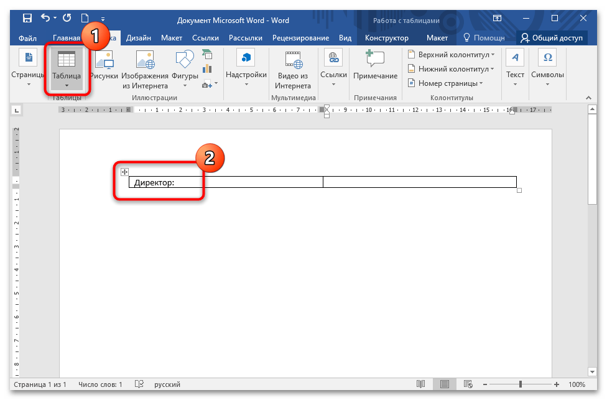Viewport: 607px width, 400px height.
Task: Click the vertical scrollbar down arrow
Action: tap(592, 372)
